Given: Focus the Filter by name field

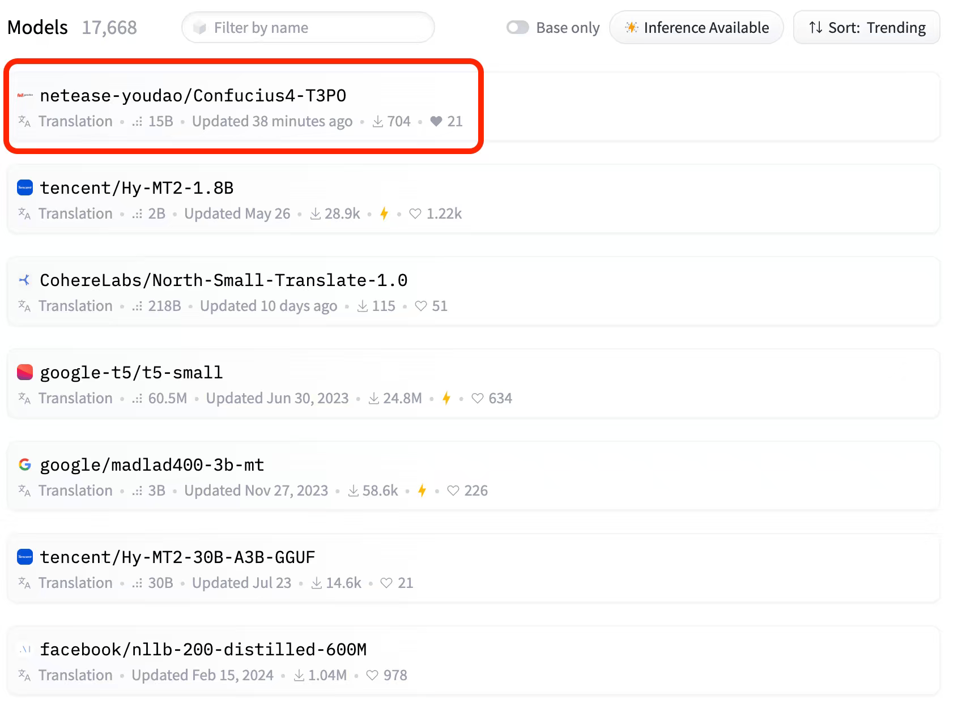Looking at the screenshot, I should coord(308,27).
